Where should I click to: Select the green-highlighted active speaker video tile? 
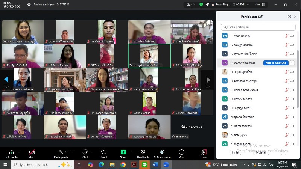(149, 56)
